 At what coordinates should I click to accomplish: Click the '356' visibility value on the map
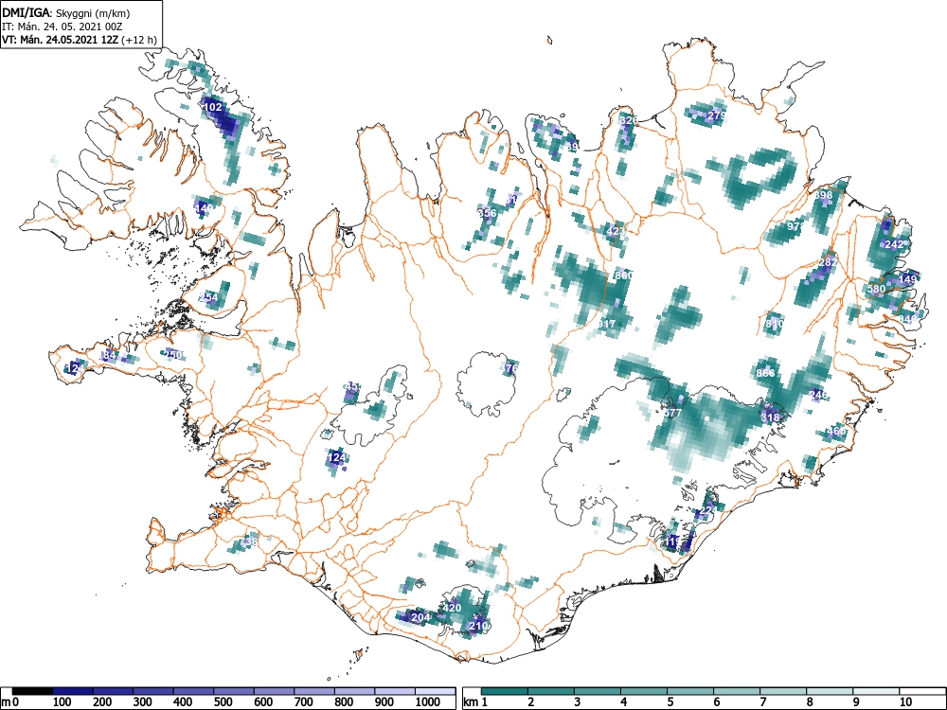[x=487, y=213]
